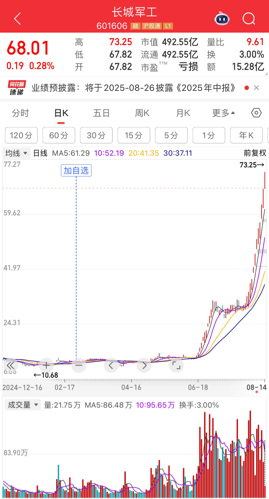Switch to 分时 tab

(20, 113)
